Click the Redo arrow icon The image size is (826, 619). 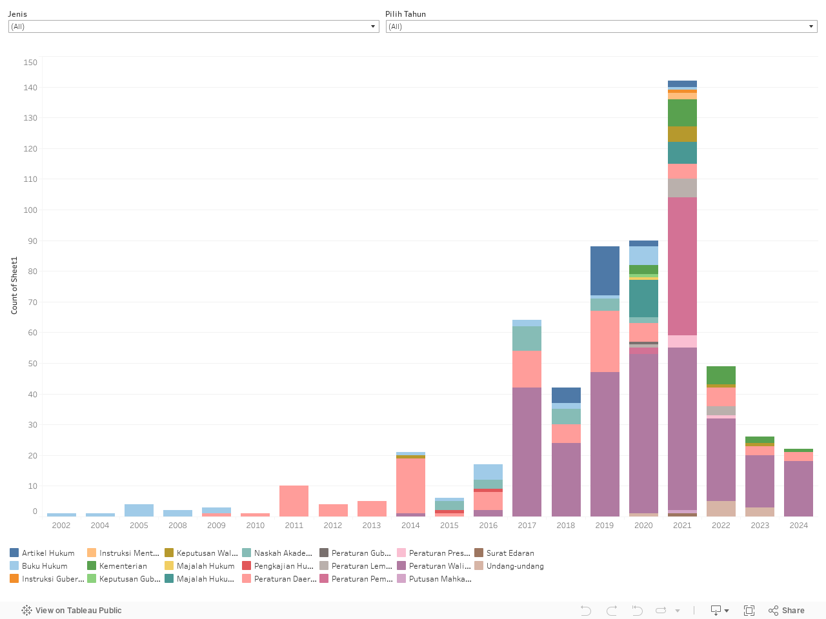pos(612,610)
